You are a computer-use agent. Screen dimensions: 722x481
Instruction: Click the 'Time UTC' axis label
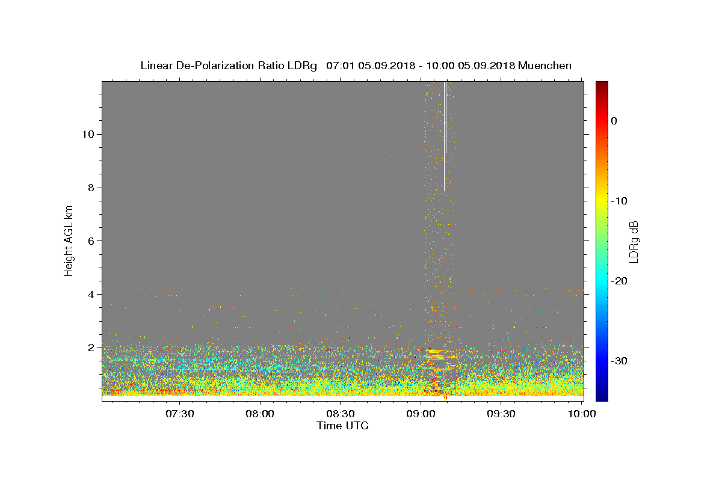[x=342, y=426]
